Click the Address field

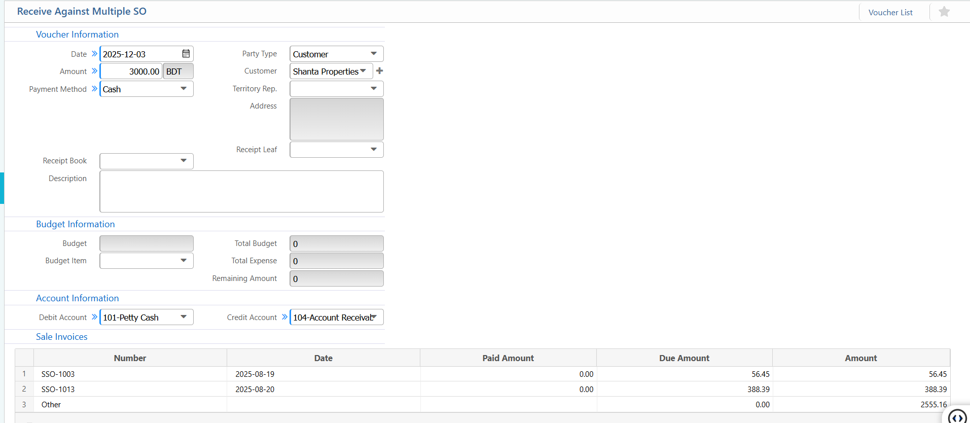tap(337, 119)
